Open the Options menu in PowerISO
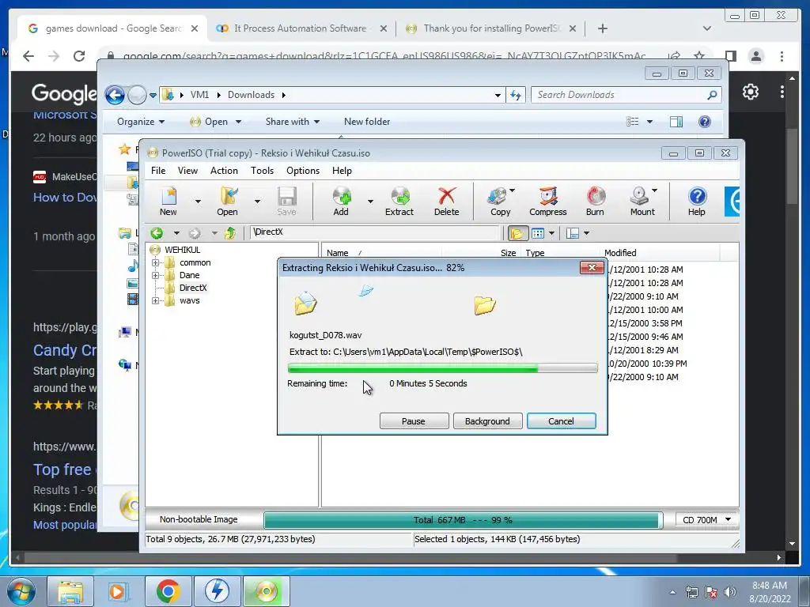 click(303, 171)
